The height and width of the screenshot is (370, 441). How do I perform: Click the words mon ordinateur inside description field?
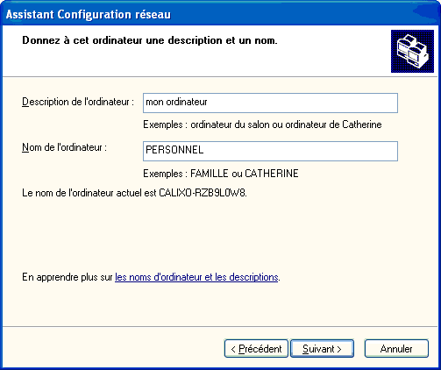pos(176,102)
